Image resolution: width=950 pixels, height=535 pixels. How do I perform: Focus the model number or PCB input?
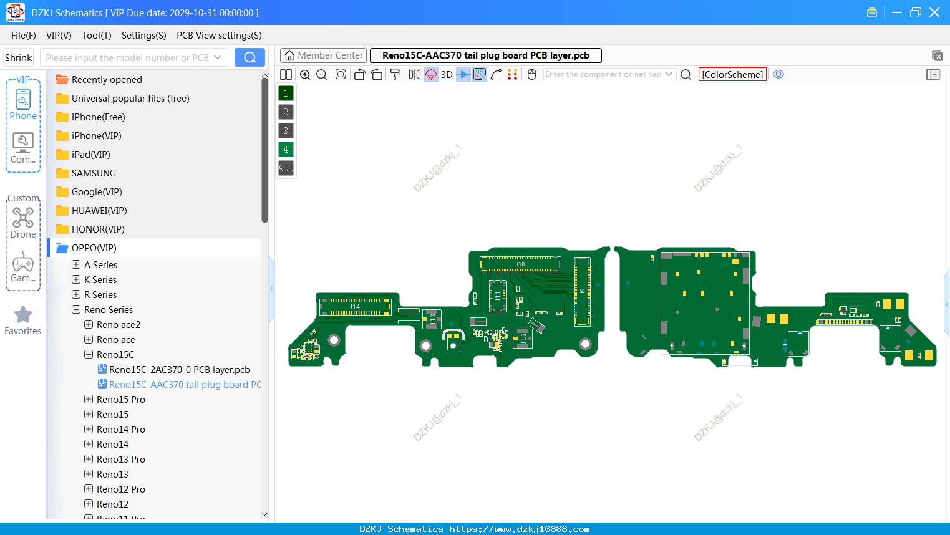coord(127,57)
